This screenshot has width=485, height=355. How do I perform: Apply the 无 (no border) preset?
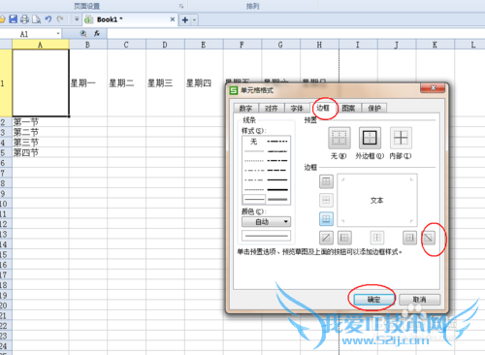[339, 138]
